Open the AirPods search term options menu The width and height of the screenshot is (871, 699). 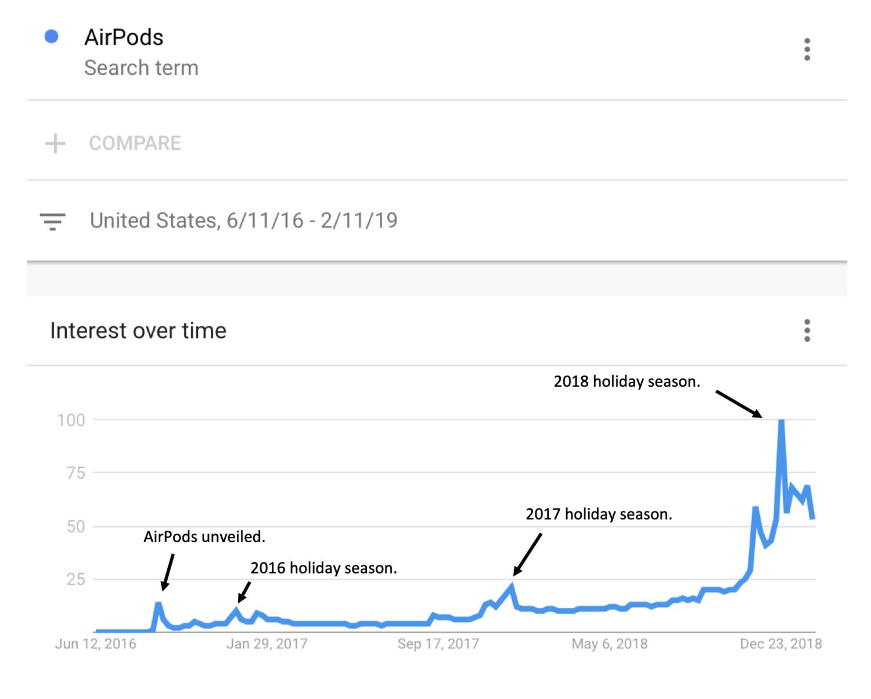point(807,50)
